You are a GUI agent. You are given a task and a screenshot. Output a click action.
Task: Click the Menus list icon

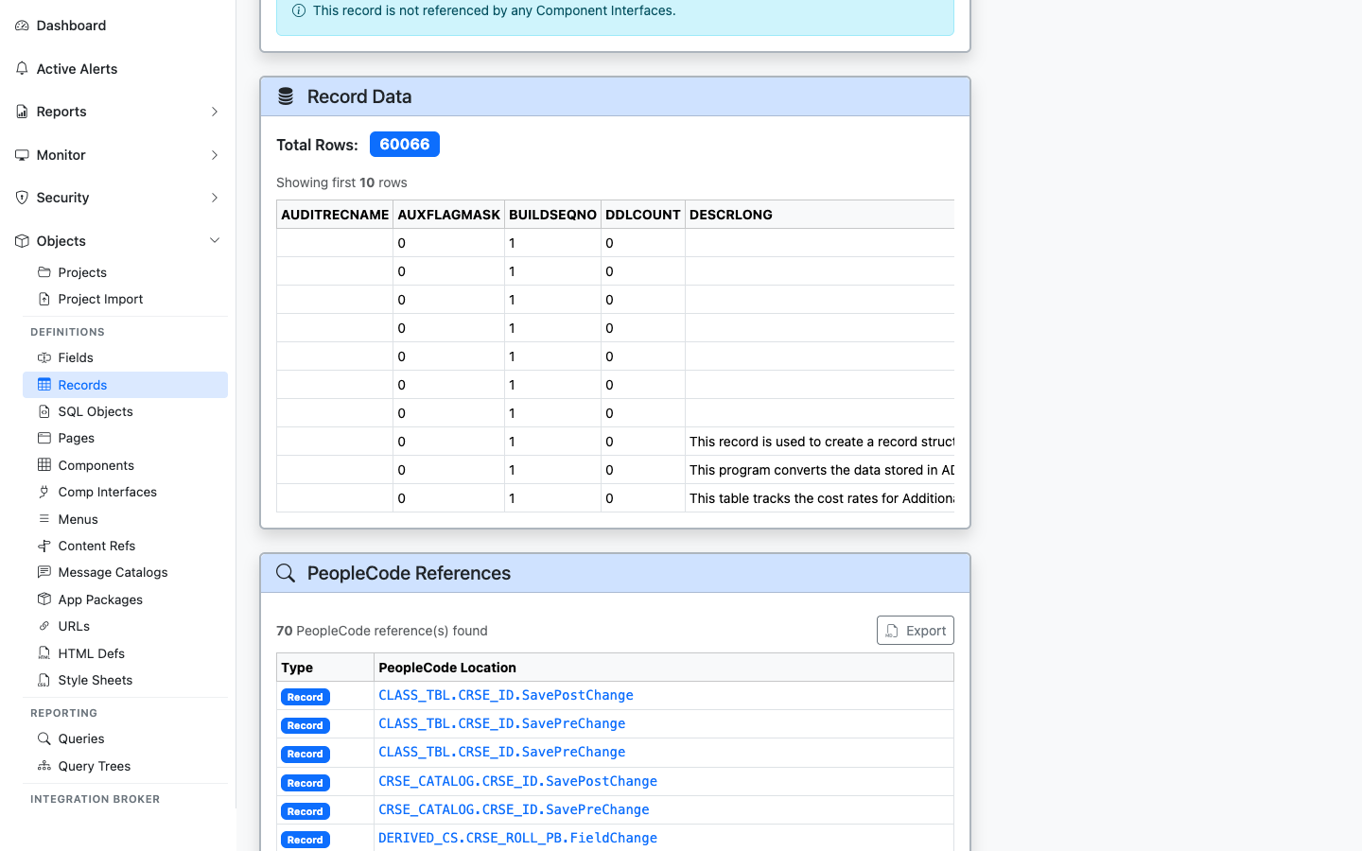pyautogui.click(x=44, y=519)
